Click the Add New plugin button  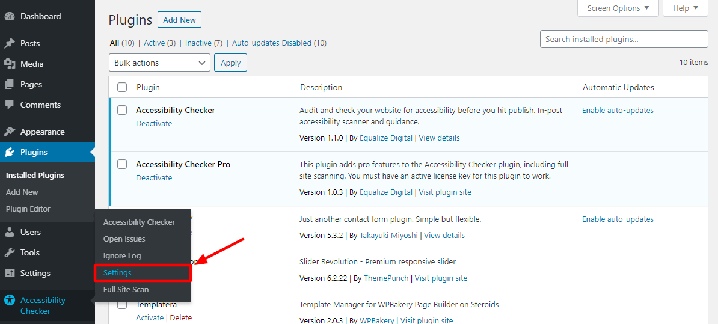(x=179, y=20)
